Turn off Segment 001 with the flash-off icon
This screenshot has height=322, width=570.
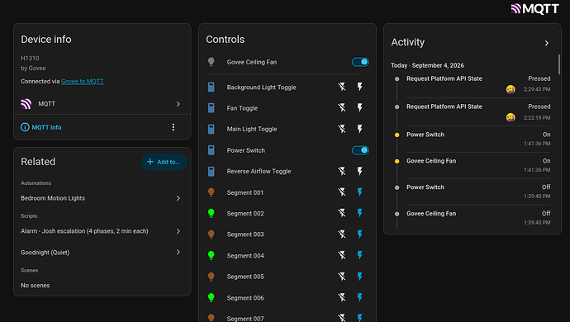[342, 192]
